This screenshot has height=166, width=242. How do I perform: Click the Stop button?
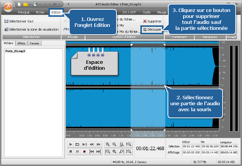point(71,151)
